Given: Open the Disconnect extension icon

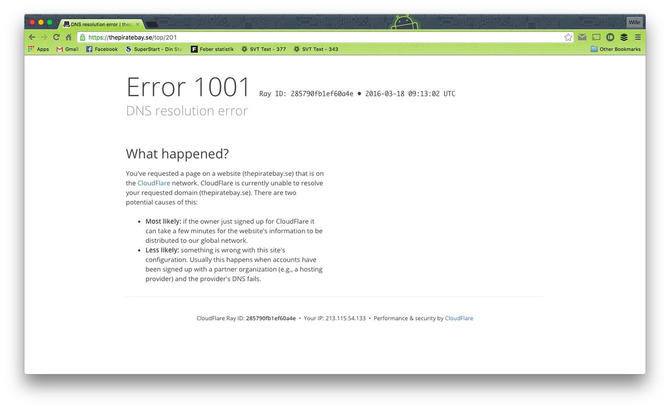Looking at the screenshot, I should tap(610, 37).
